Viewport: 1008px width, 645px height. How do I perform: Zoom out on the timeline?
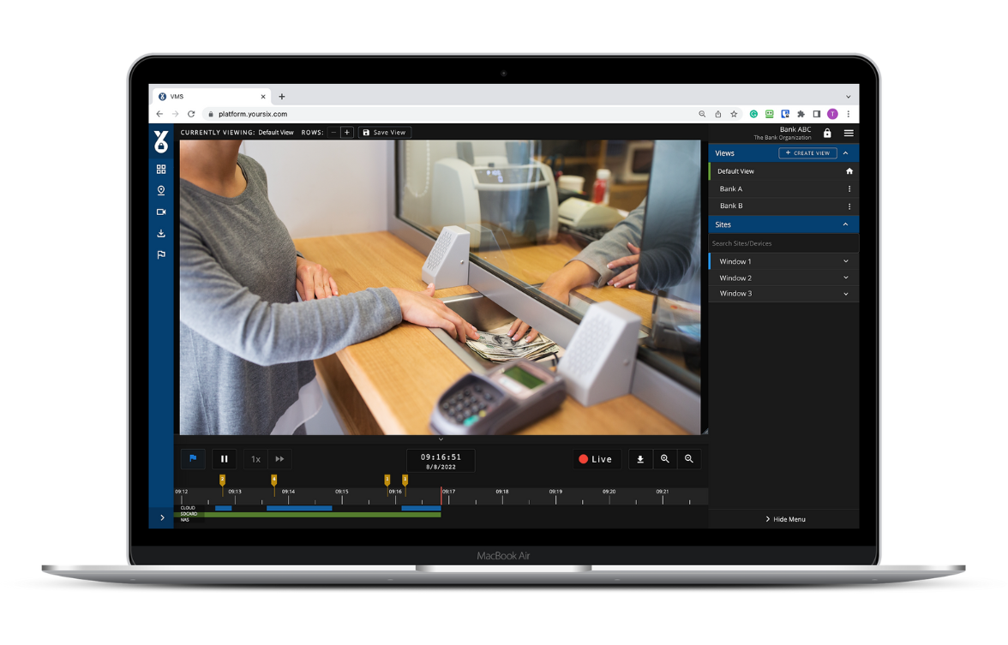click(688, 459)
